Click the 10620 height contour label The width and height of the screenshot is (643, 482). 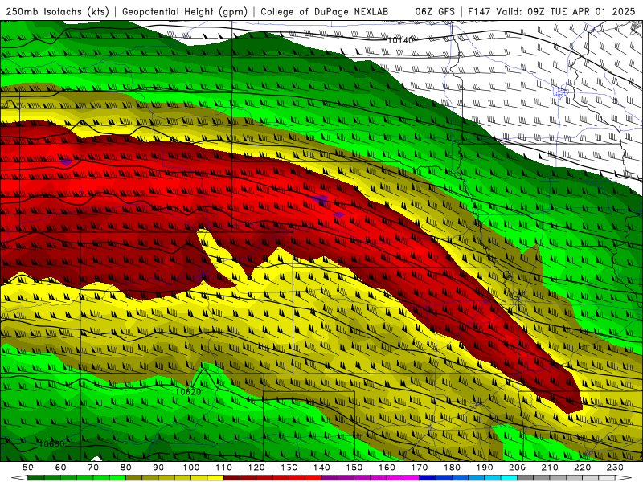tap(188, 392)
